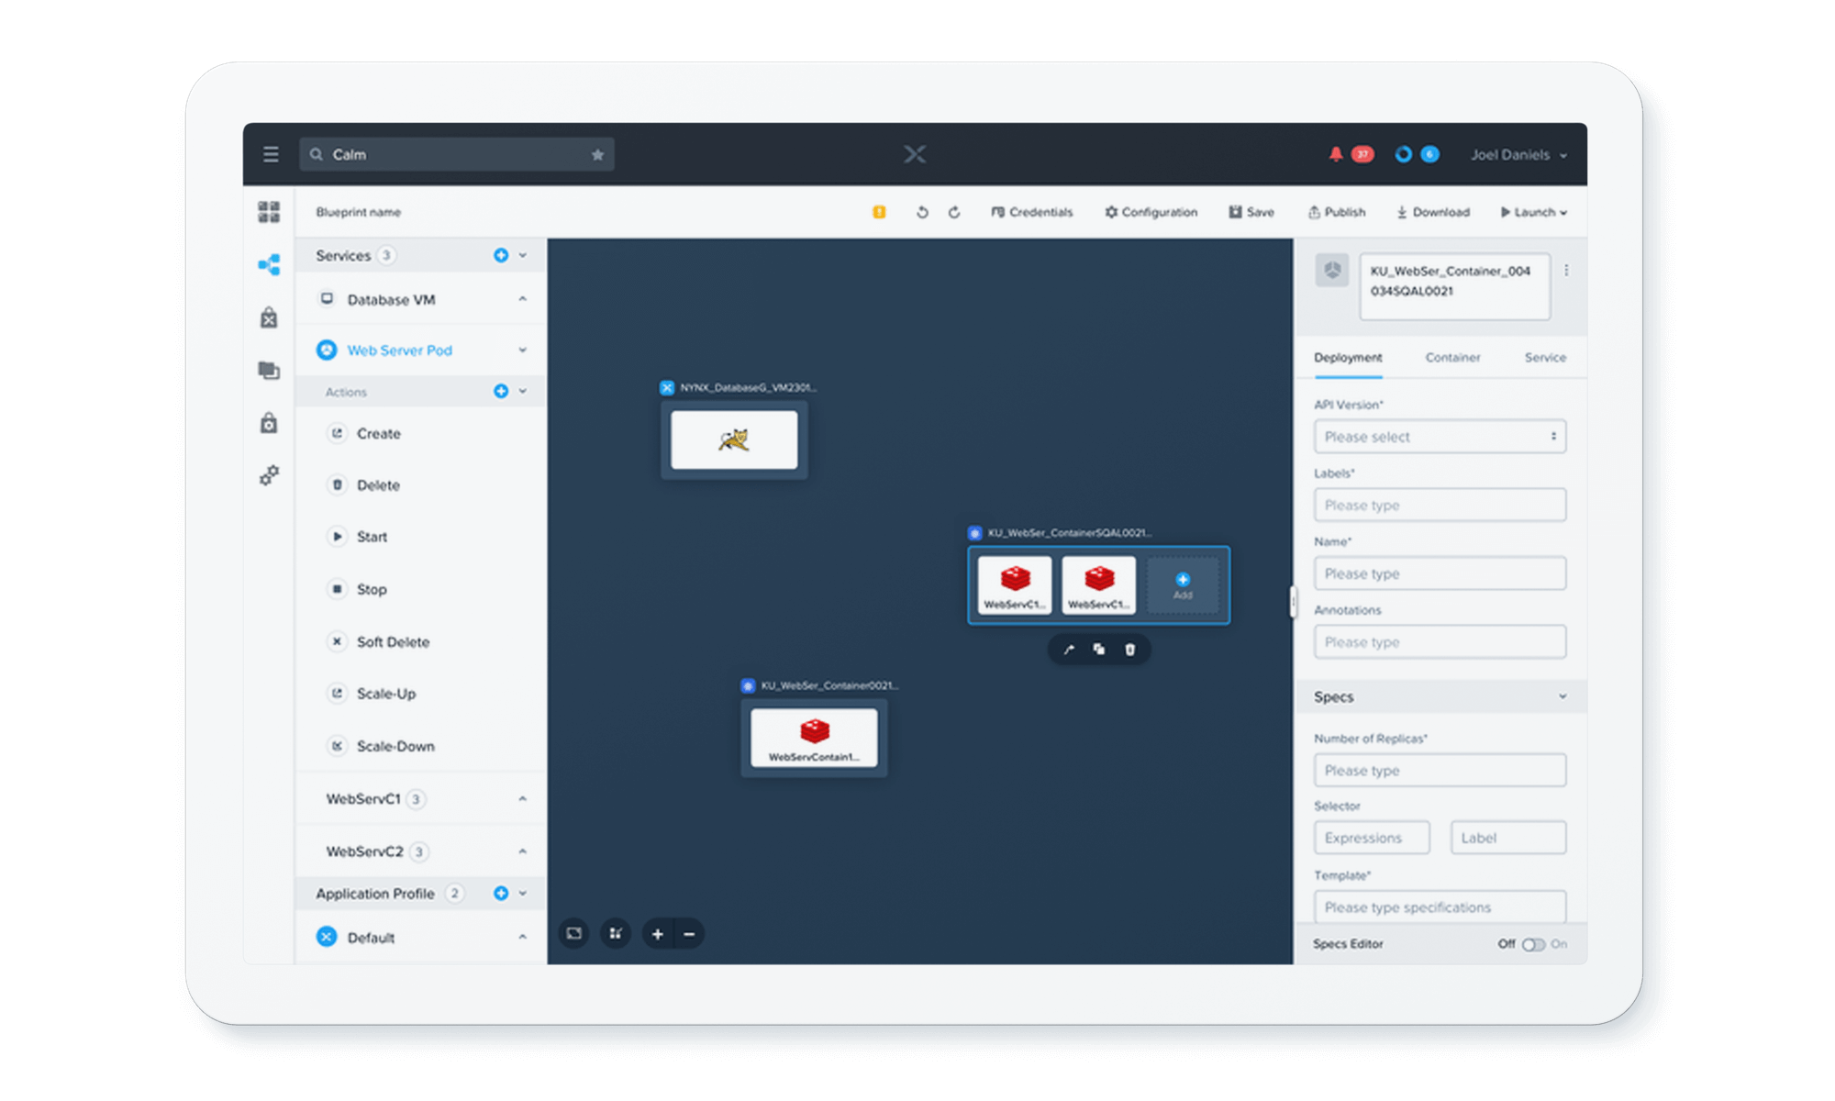The height and width of the screenshot is (1101, 1835).
Task: Click the trash icon below selected pod
Action: point(1129,650)
